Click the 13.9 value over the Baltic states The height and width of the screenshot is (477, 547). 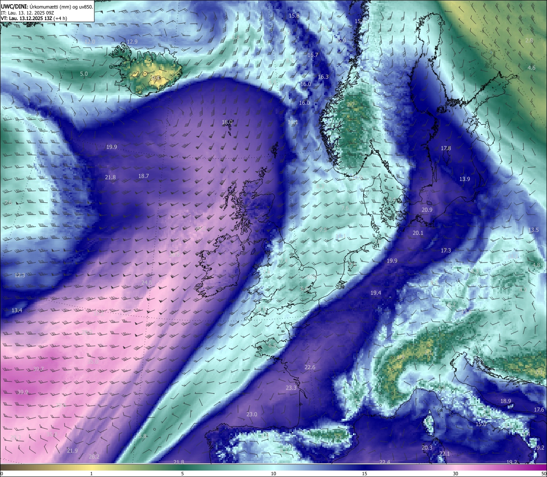click(465, 179)
